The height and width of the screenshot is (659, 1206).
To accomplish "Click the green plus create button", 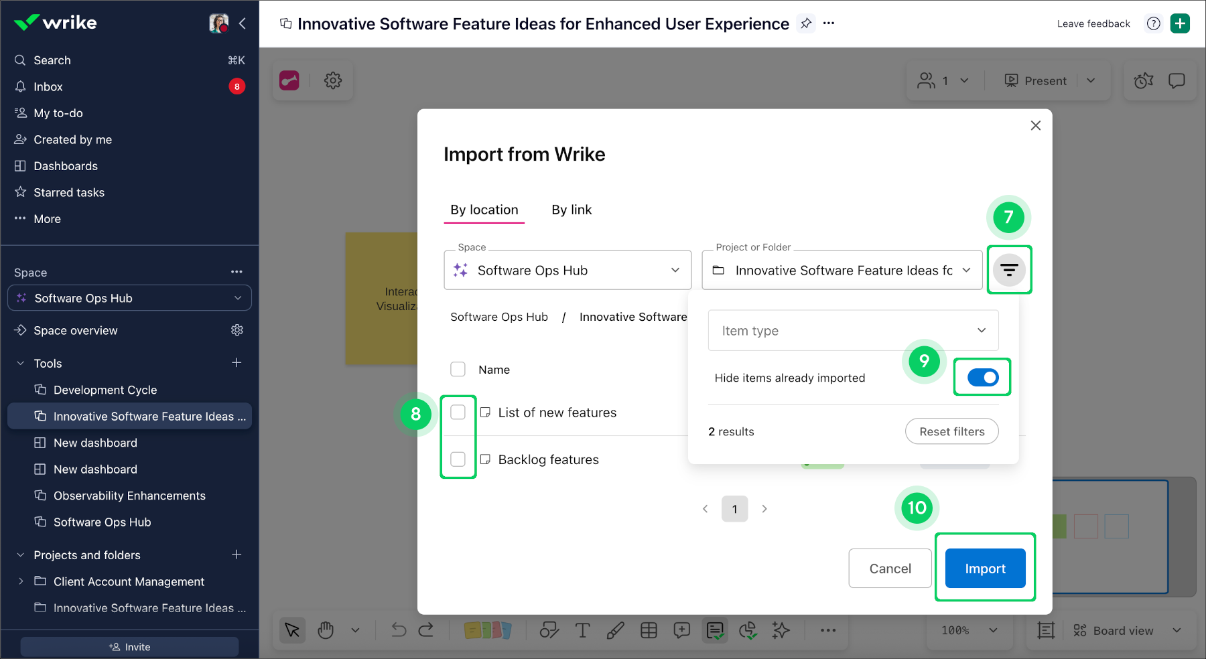I will pos(1180,23).
